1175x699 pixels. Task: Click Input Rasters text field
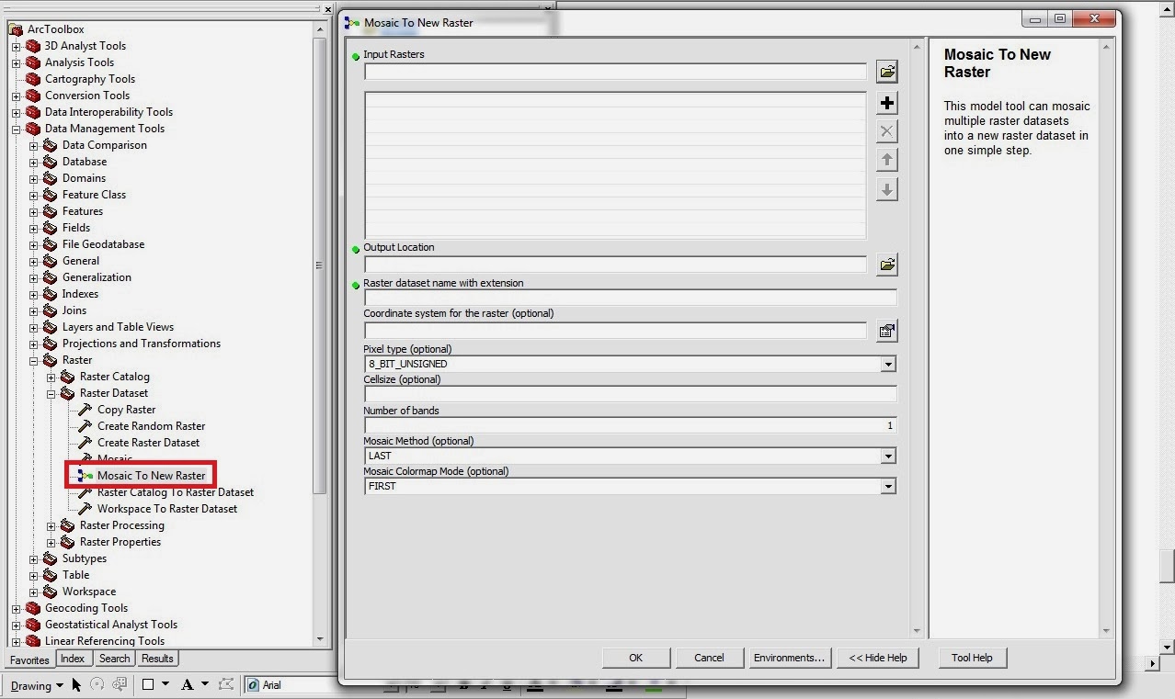[615, 72]
